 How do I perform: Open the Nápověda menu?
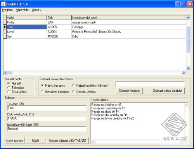pyautogui.click(x=22, y=10)
